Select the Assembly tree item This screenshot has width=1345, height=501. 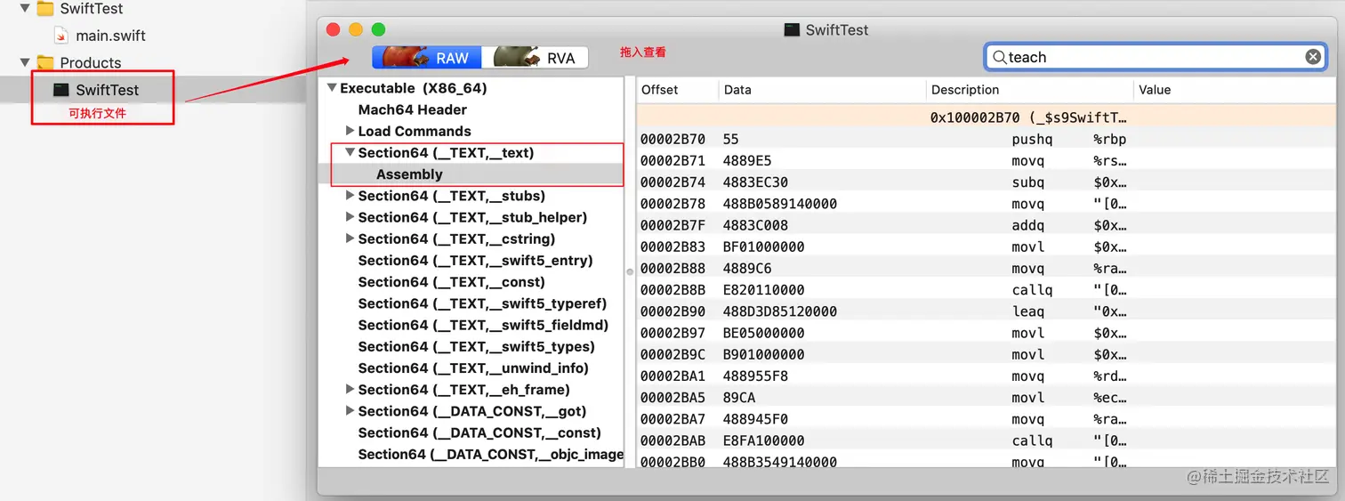point(409,174)
